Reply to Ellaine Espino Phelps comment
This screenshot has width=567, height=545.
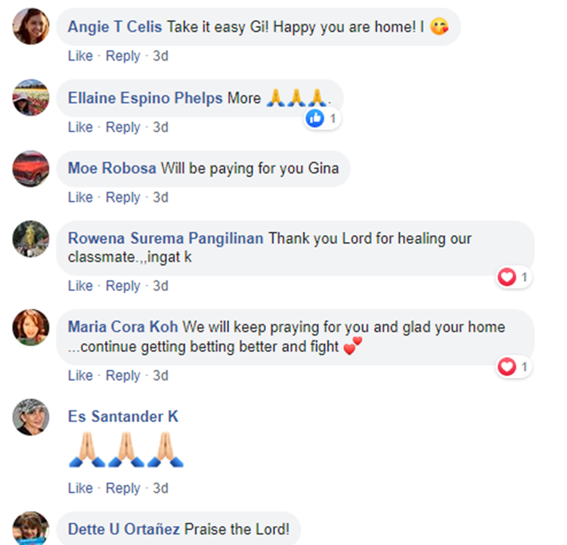[x=122, y=127]
